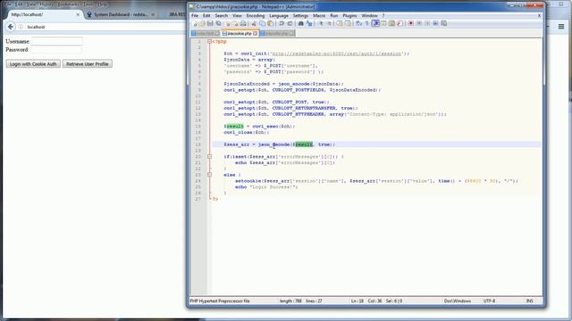
Task: Click the Paste clipboard icon
Action: (270, 24)
